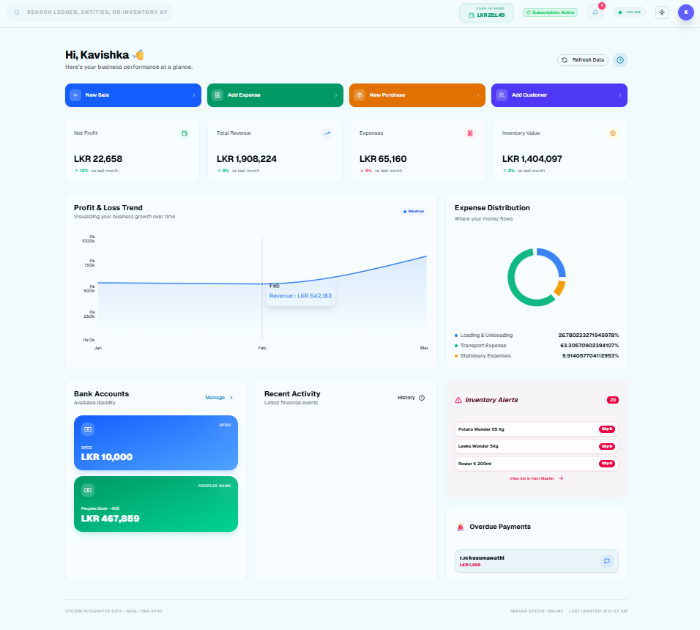Click the arrow beside View list link
The width and height of the screenshot is (700, 630).
561,478
